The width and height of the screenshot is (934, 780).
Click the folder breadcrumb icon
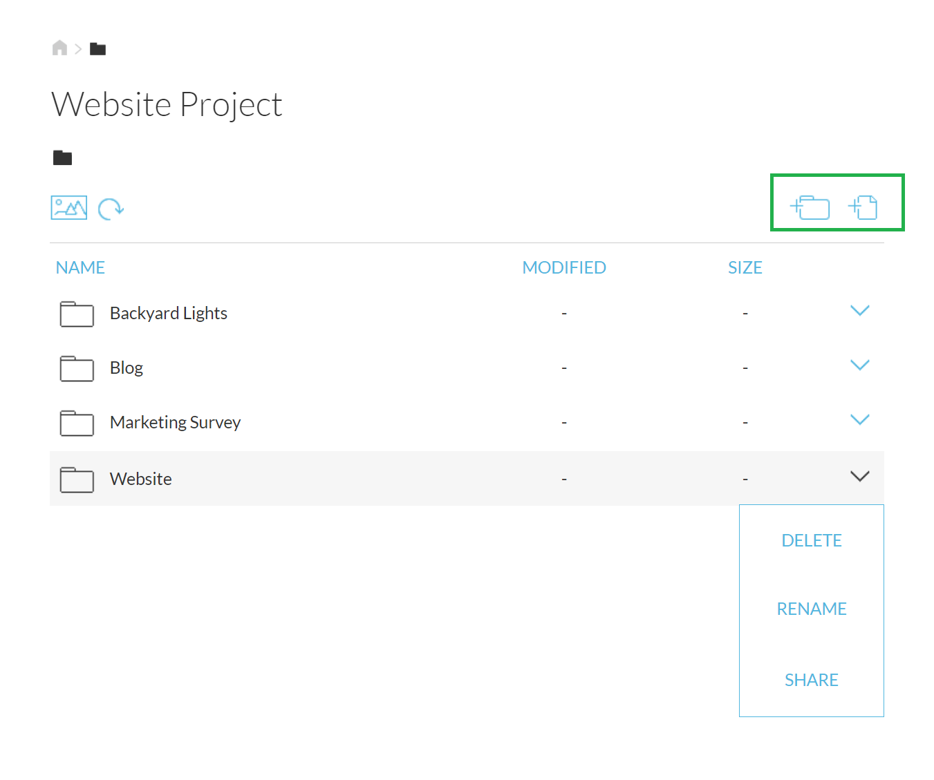tap(97, 48)
